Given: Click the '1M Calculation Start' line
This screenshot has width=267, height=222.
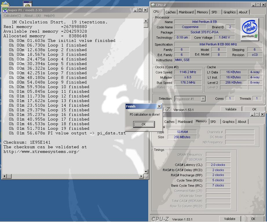Looking at the screenshot, I should [60, 22].
